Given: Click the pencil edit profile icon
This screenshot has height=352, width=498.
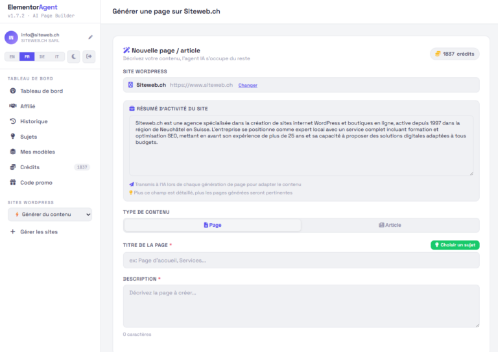Looking at the screenshot, I should click(x=91, y=37).
